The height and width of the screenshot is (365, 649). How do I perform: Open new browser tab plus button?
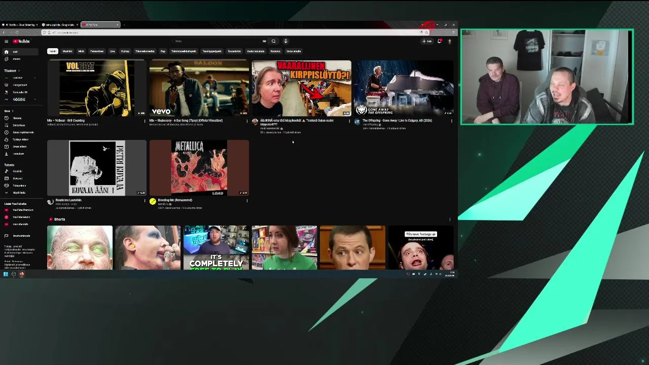coord(124,25)
